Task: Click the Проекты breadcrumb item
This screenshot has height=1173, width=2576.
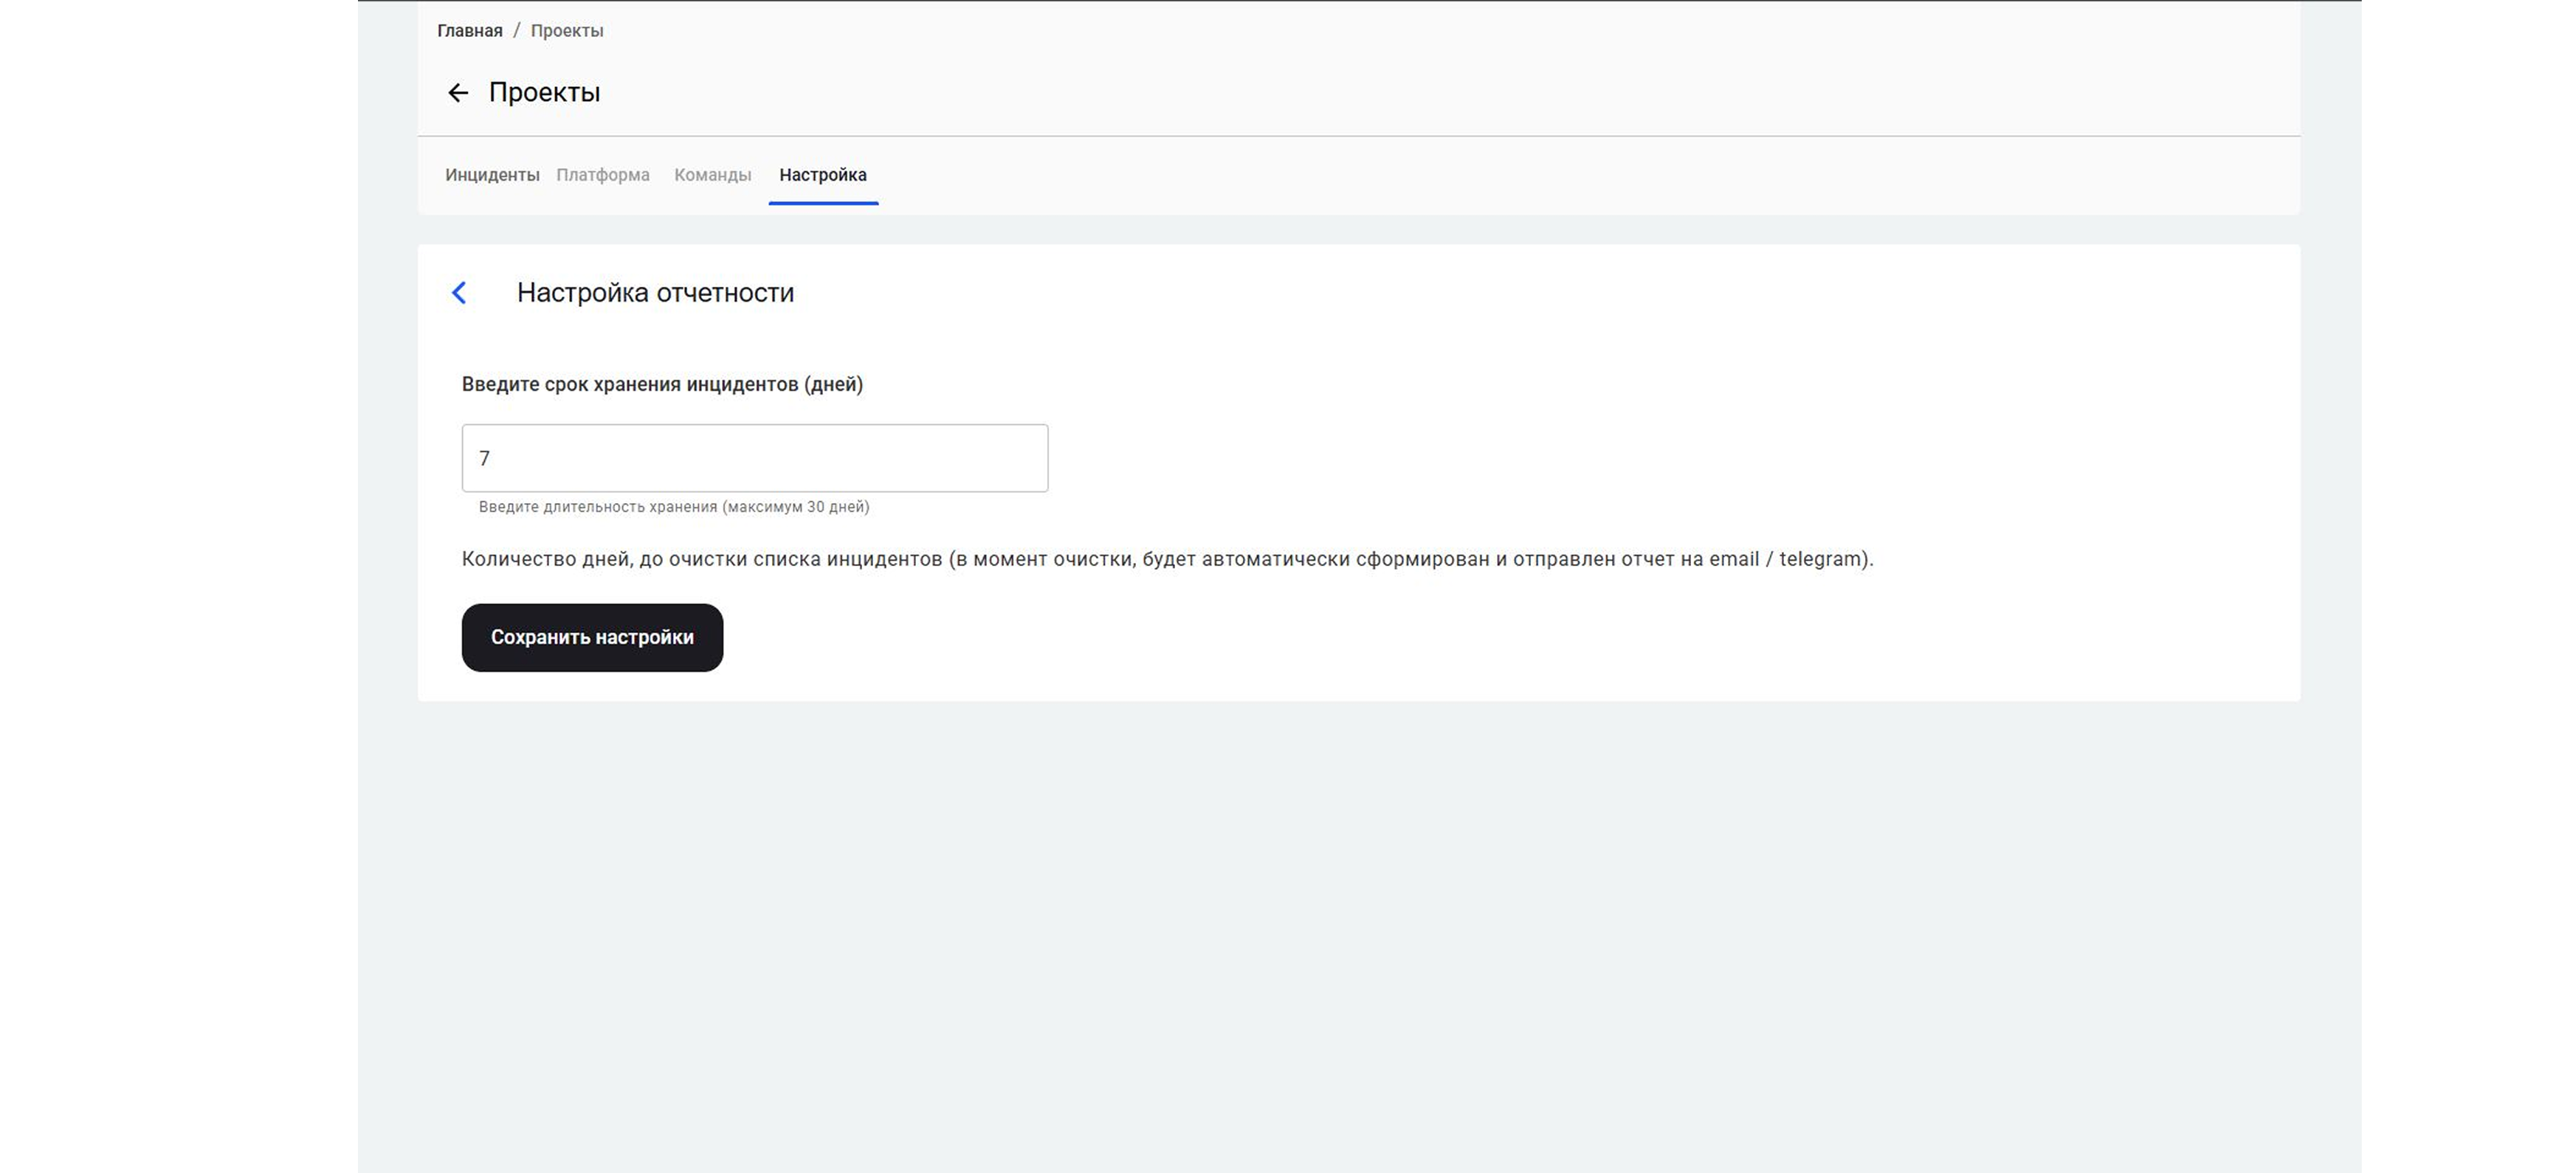Action: point(566,31)
